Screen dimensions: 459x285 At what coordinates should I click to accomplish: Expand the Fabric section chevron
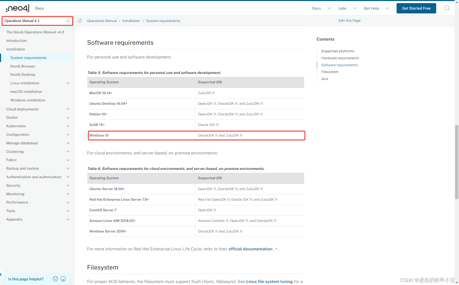[x=68, y=160]
